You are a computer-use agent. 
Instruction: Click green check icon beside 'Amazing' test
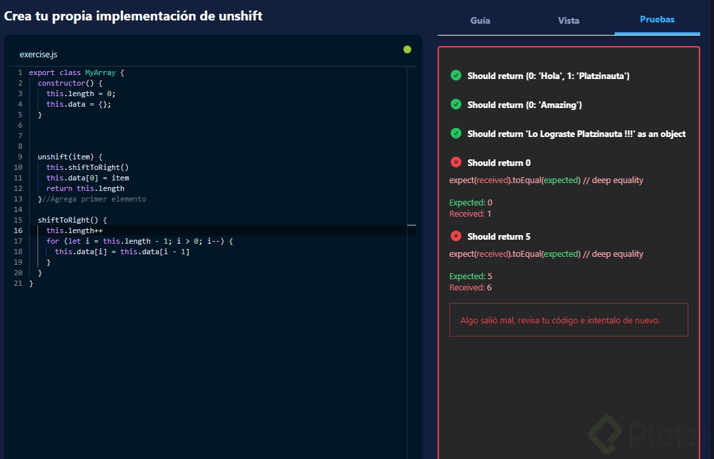coord(455,104)
